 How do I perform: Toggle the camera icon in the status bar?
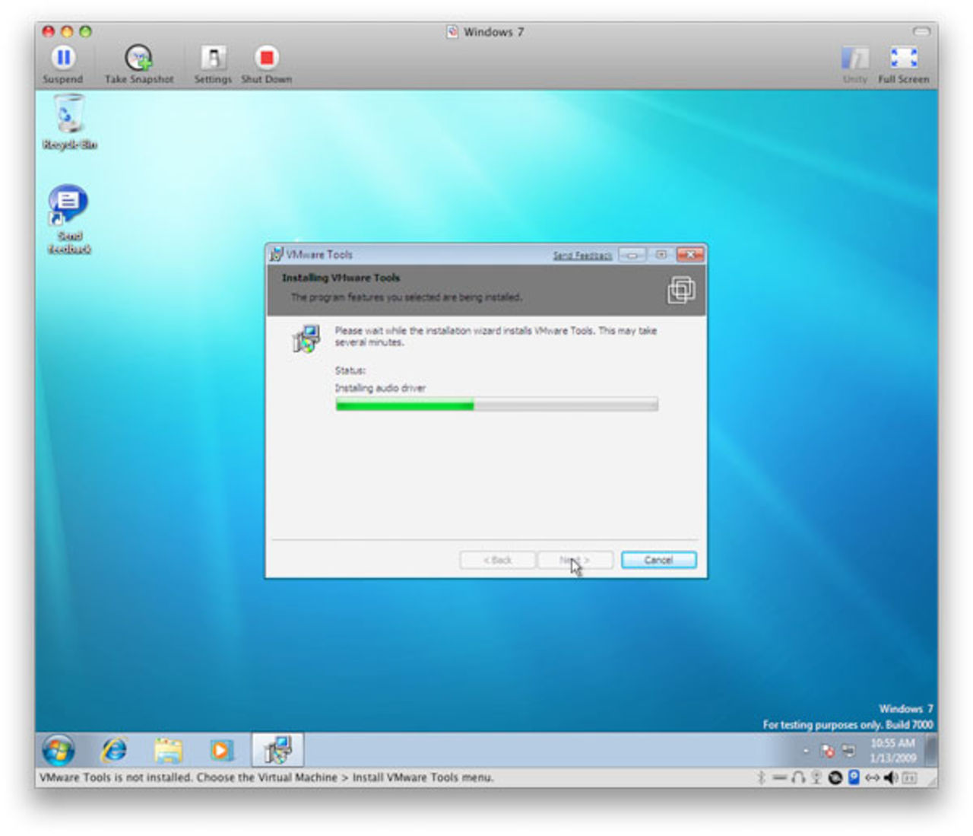point(854,777)
